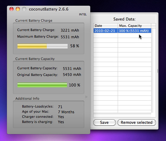Click the first empty row below saved entry

[x=122, y=36]
